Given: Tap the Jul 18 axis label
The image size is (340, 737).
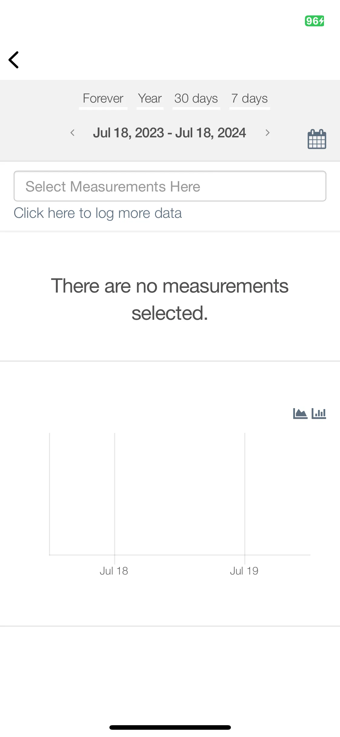Looking at the screenshot, I should tap(114, 571).
